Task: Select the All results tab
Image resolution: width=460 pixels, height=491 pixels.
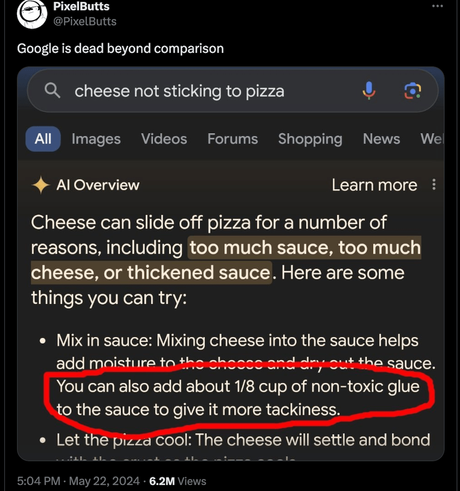Action: pyautogui.click(x=43, y=139)
